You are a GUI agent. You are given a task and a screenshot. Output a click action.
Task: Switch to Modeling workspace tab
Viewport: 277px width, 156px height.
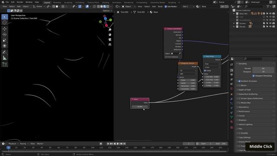click(57, 3)
